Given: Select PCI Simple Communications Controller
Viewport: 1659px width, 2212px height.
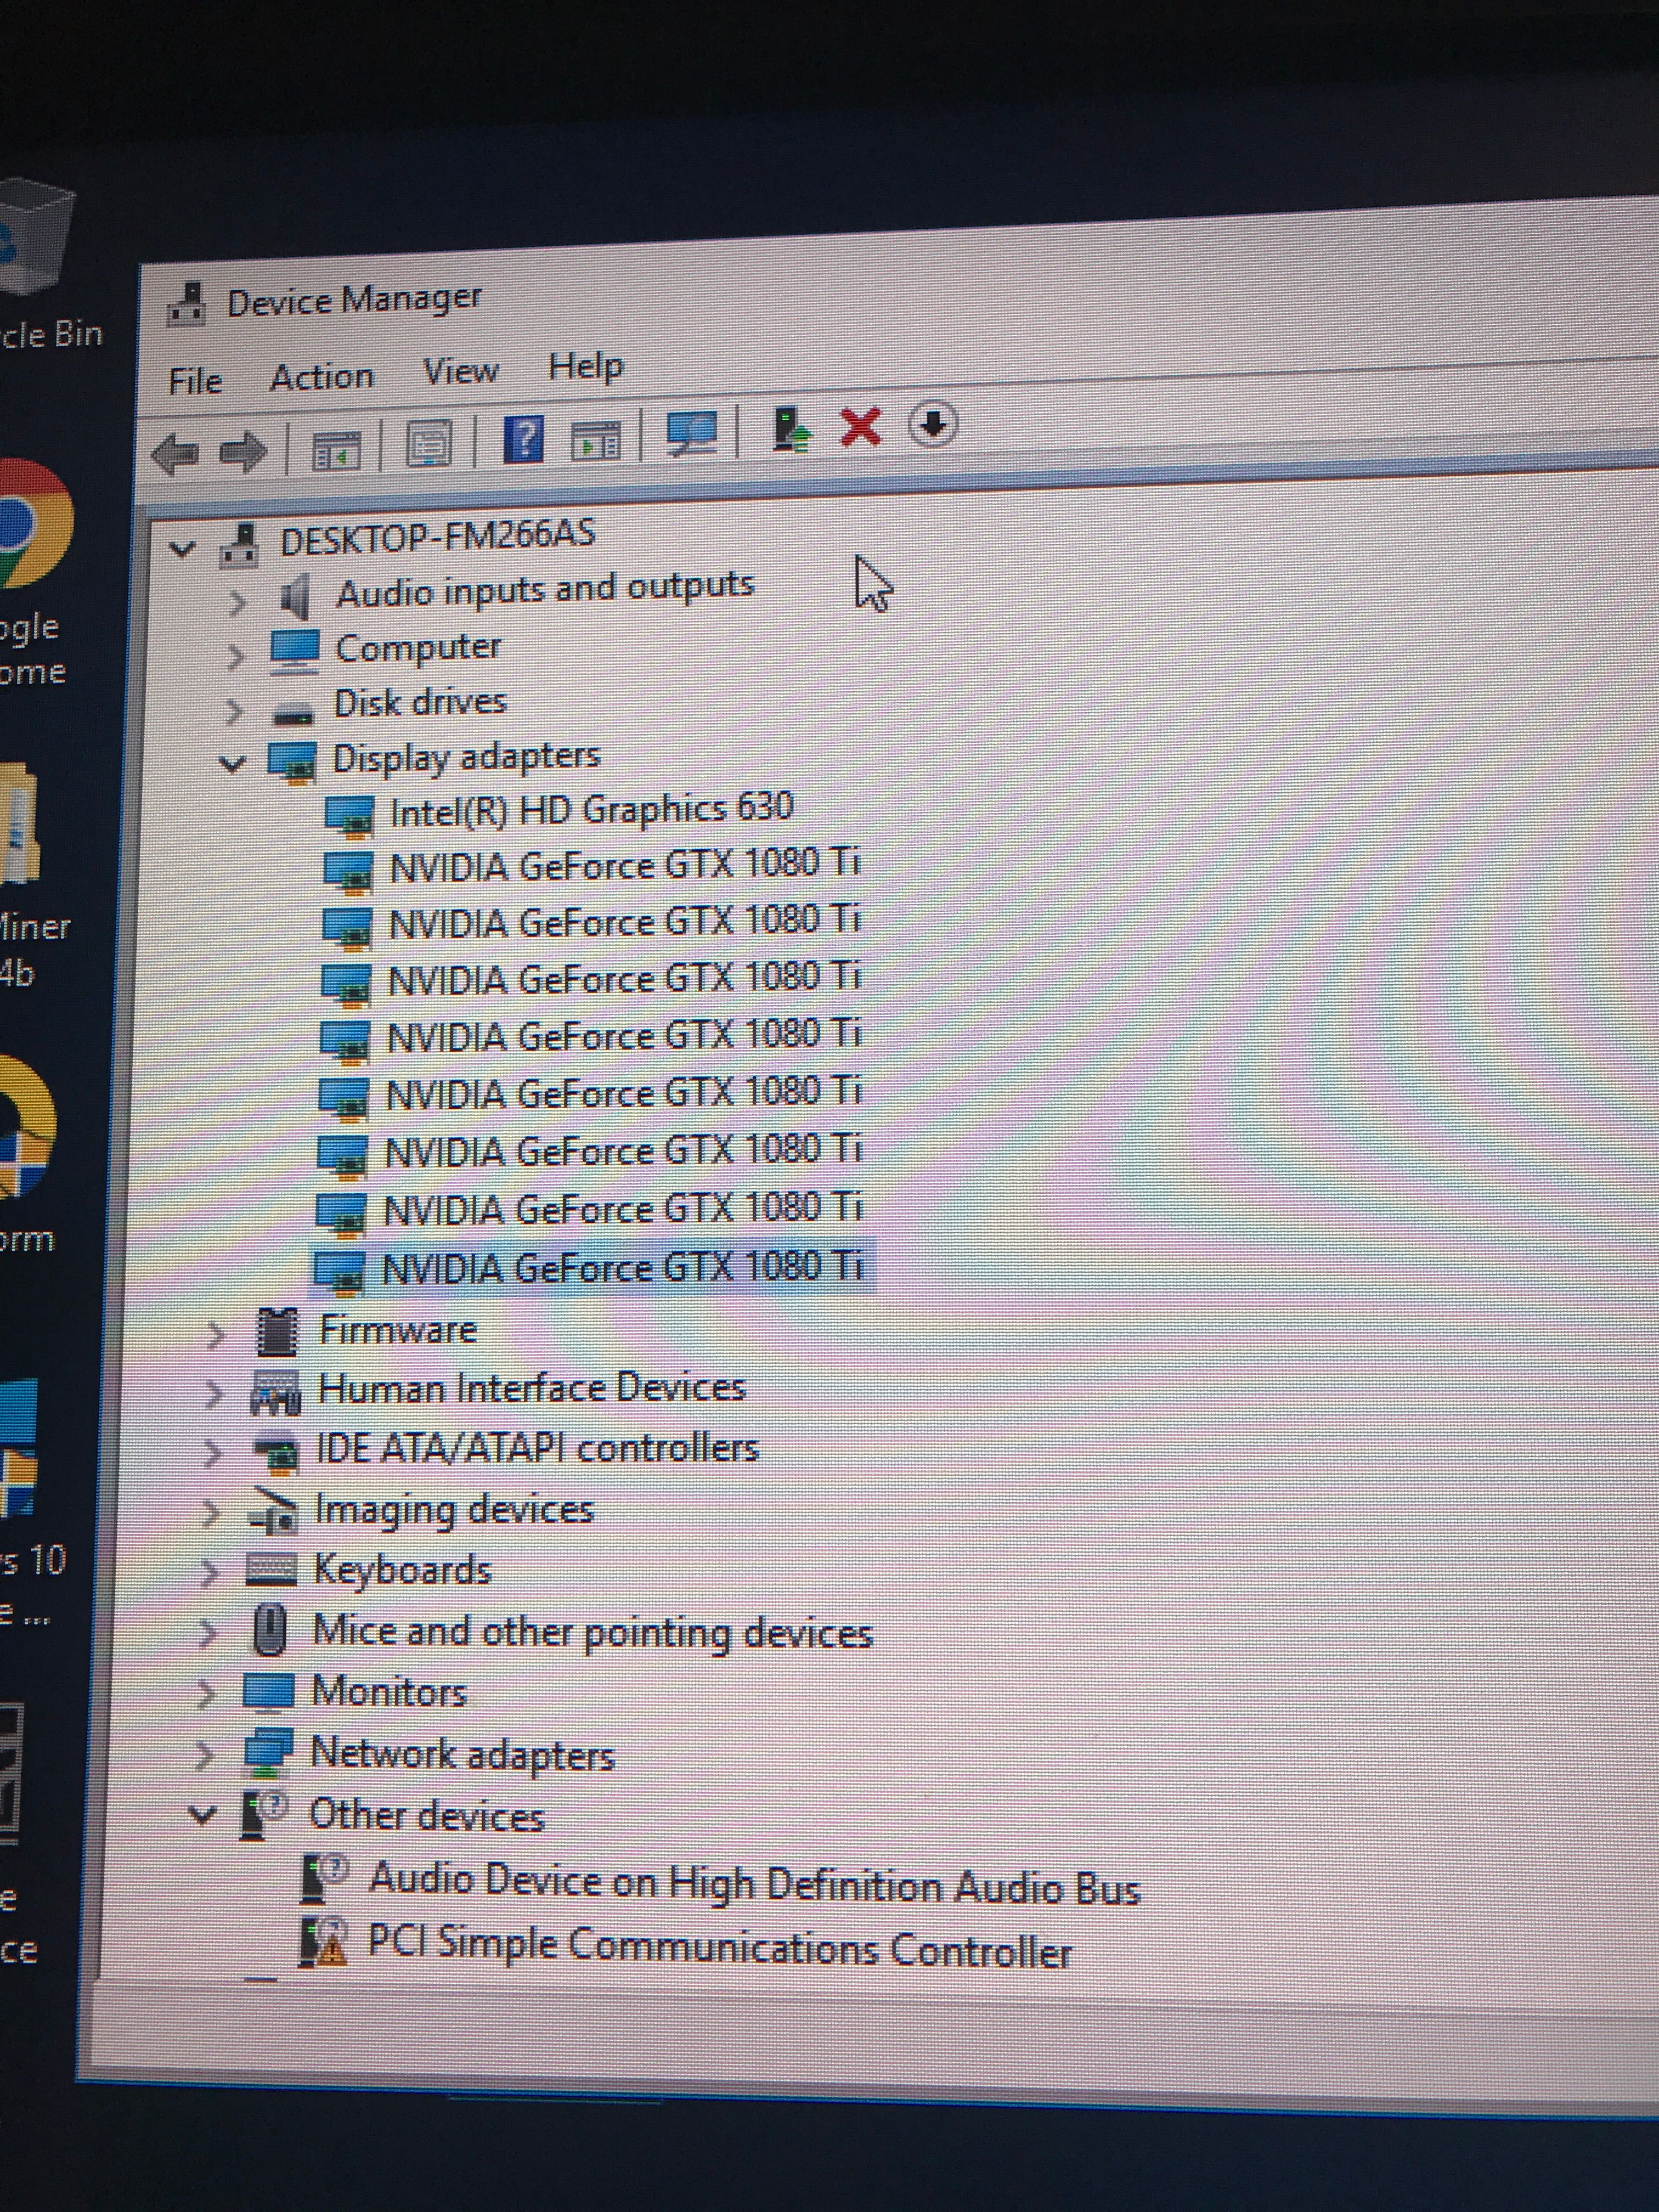Looking at the screenshot, I should (x=720, y=1947).
